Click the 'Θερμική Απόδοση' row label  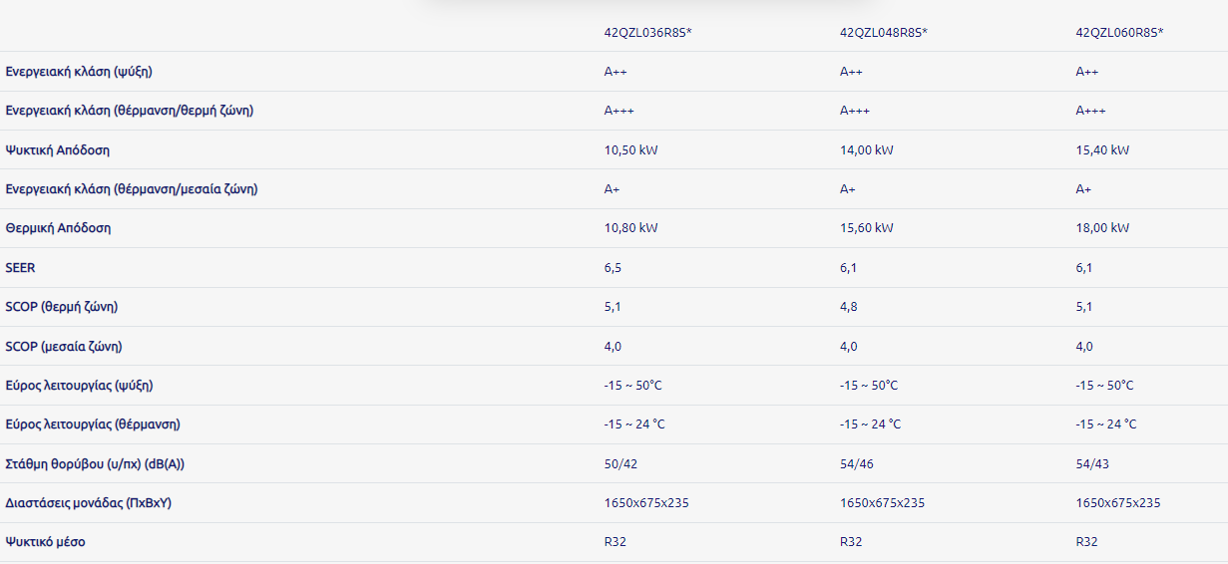pyautogui.click(x=58, y=228)
